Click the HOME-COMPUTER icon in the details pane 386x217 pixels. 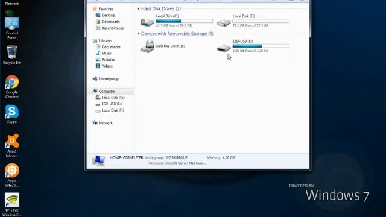(x=99, y=160)
